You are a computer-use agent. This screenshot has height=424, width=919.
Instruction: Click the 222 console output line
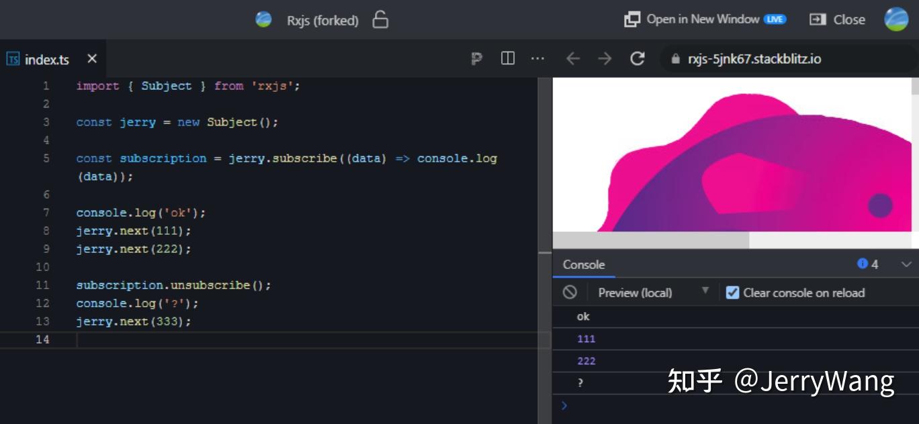click(x=736, y=361)
